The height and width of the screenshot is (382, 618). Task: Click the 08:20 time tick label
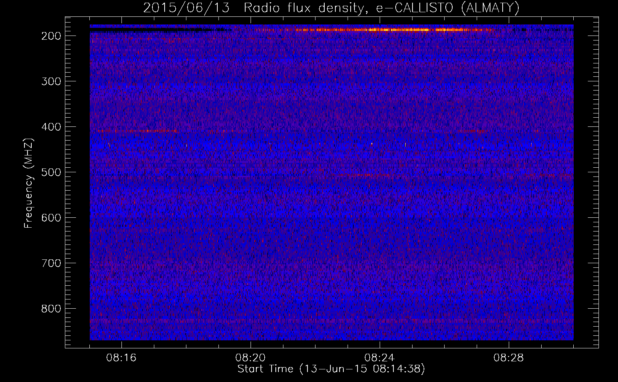pyautogui.click(x=251, y=358)
